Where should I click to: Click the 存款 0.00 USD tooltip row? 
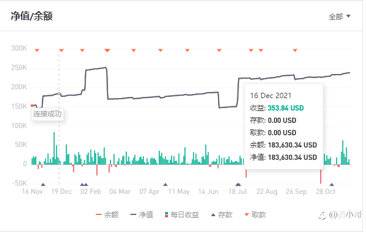tap(273, 120)
